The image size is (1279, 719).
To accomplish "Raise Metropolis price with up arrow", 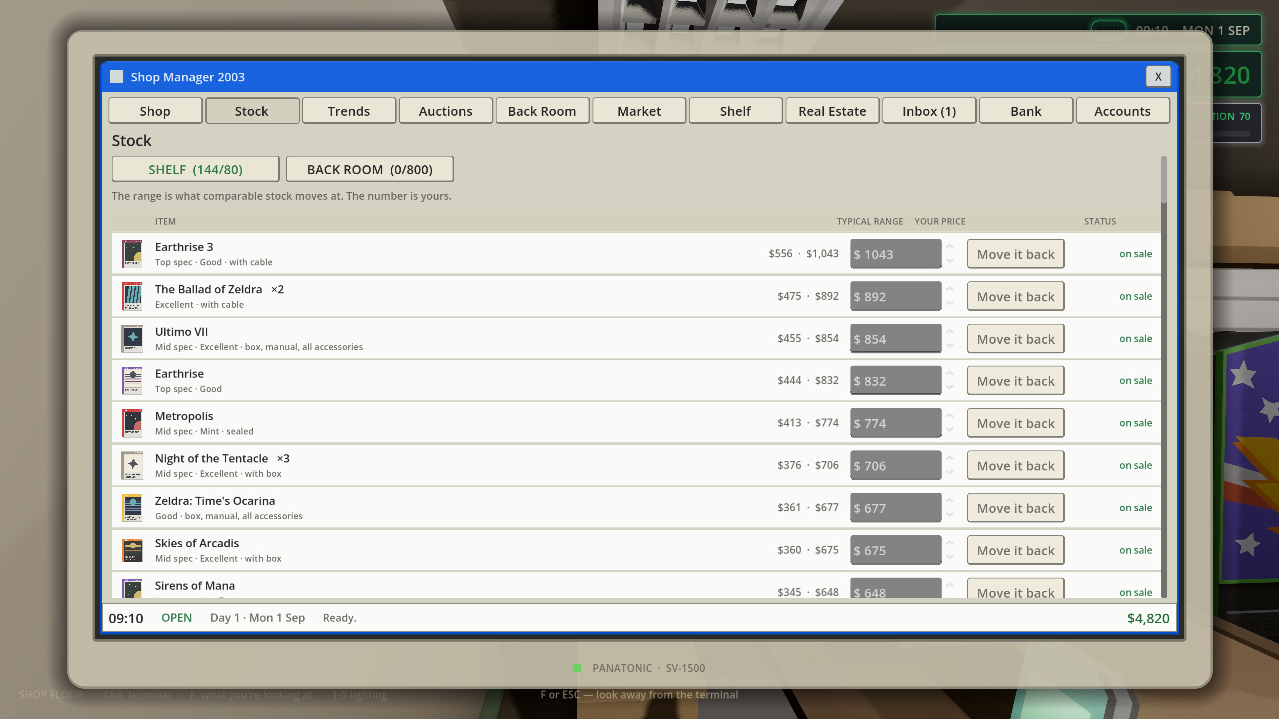I will pyautogui.click(x=950, y=416).
